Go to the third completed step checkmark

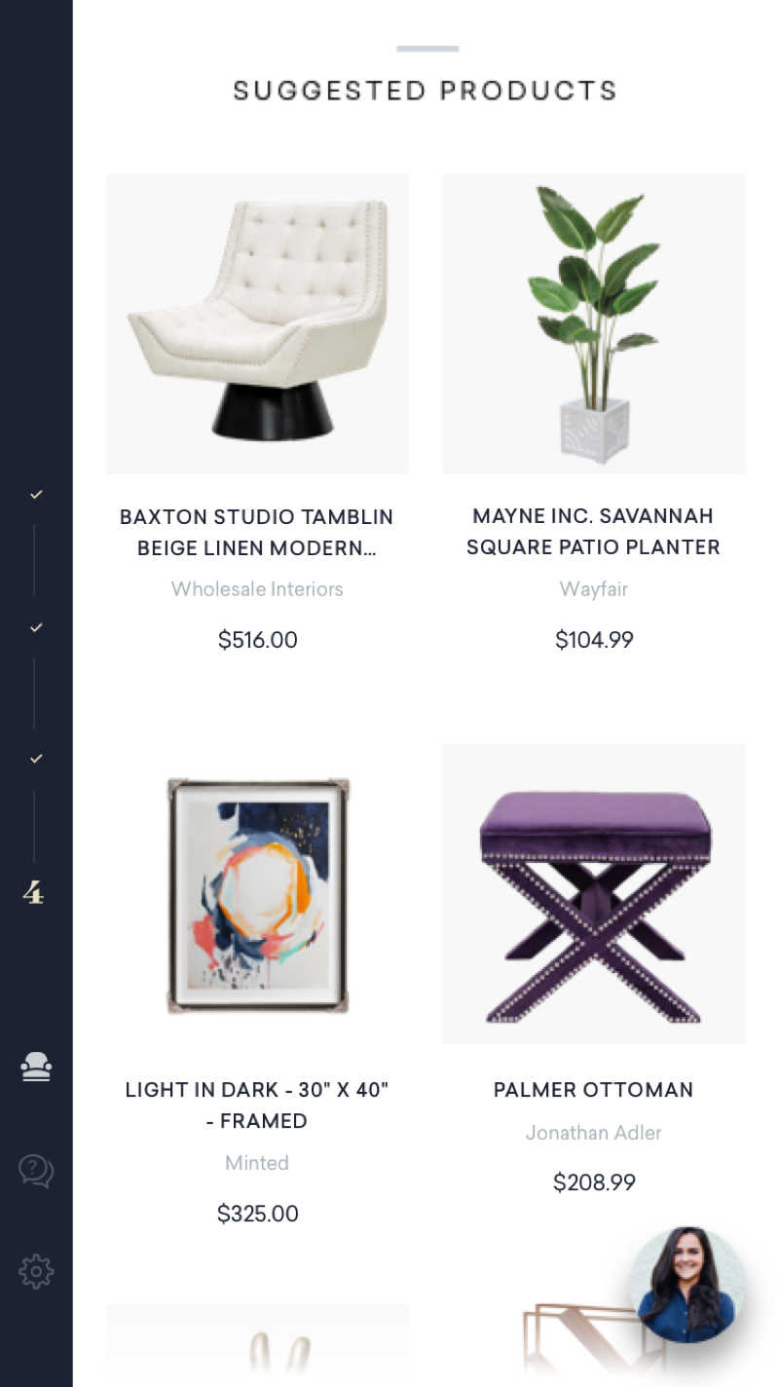(36, 758)
